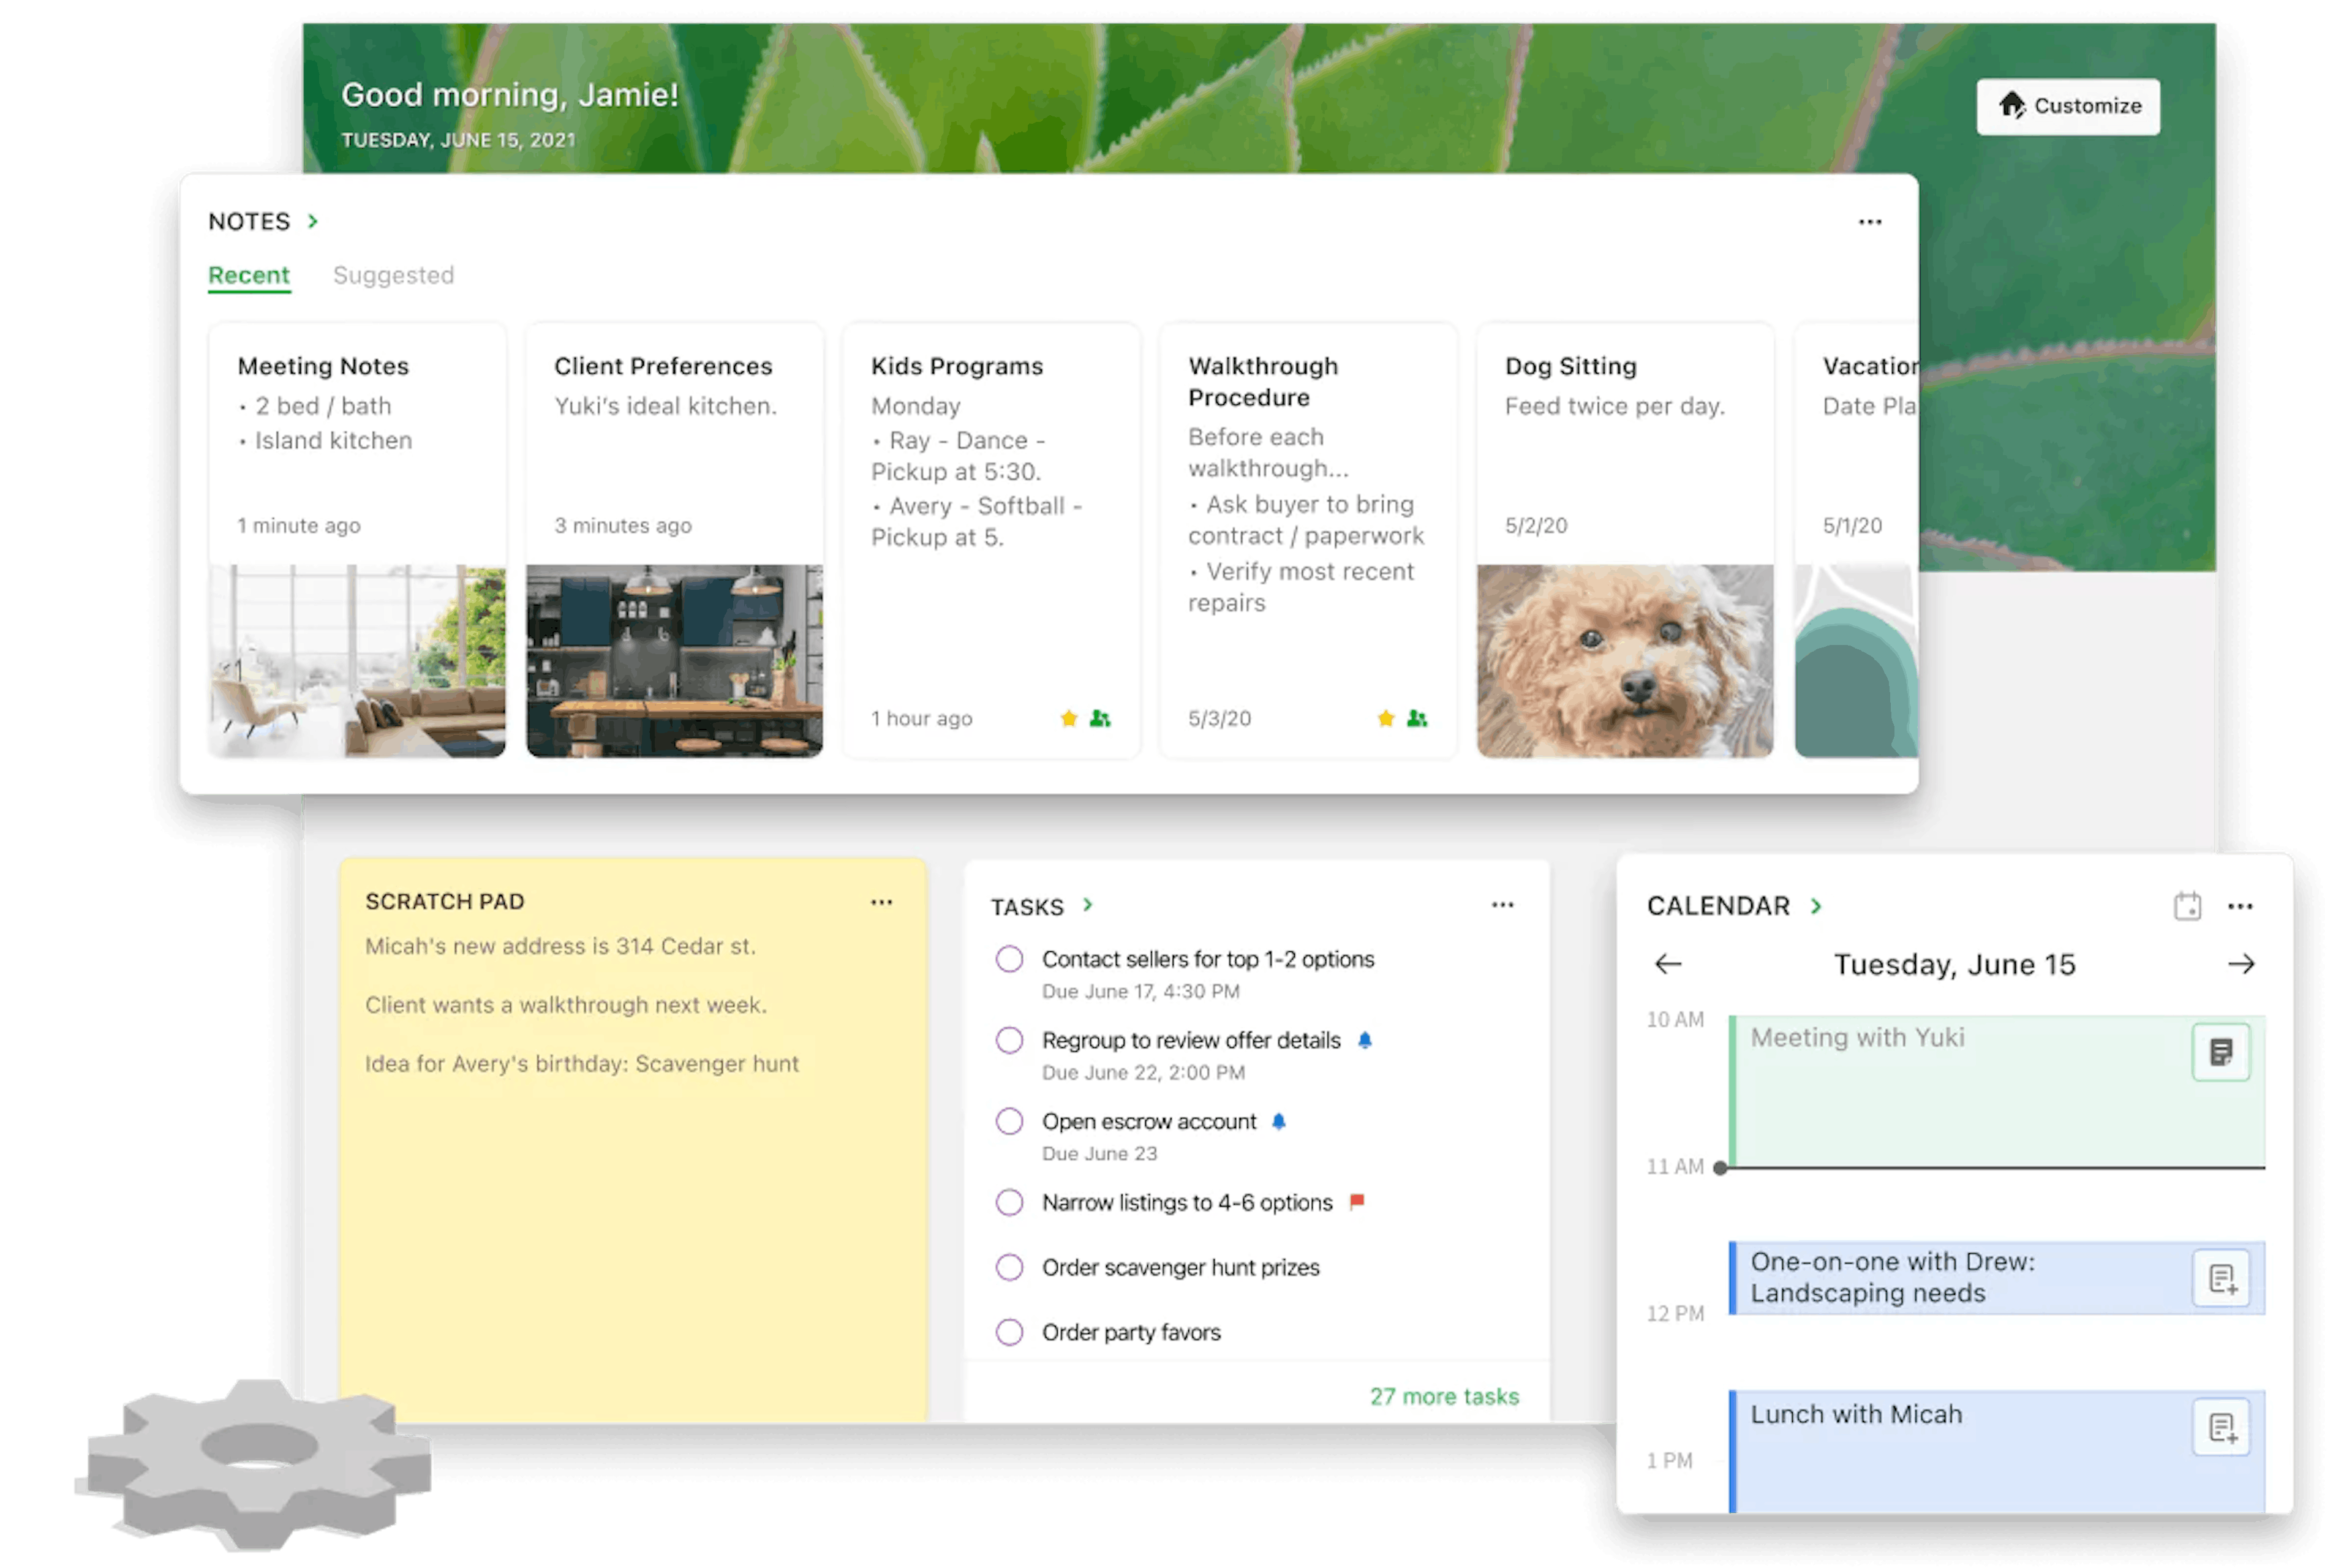Check off Order party favors task

(1009, 1332)
